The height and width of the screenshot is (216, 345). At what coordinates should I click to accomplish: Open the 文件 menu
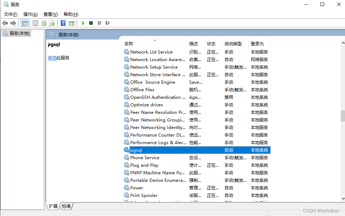[x=10, y=14]
